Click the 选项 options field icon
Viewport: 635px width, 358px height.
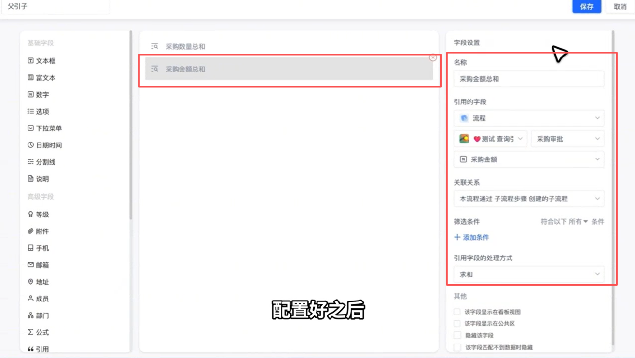click(x=30, y=112)
